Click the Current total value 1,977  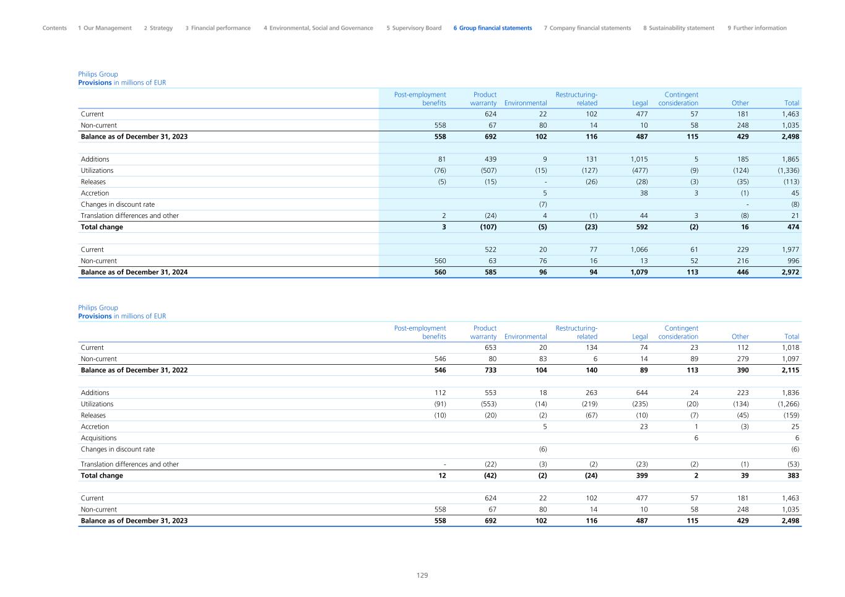coord(791,250)
